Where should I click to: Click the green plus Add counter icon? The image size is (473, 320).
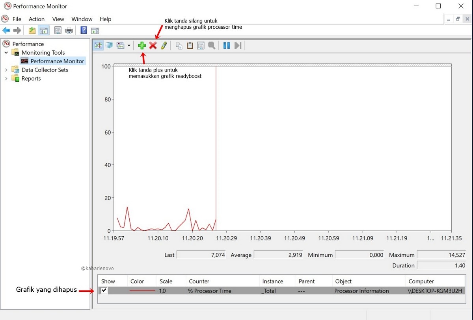(x=142, y=46)
